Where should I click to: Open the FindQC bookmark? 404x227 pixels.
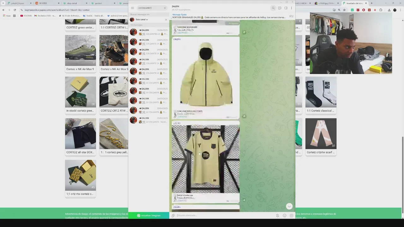tap(94, 15)
